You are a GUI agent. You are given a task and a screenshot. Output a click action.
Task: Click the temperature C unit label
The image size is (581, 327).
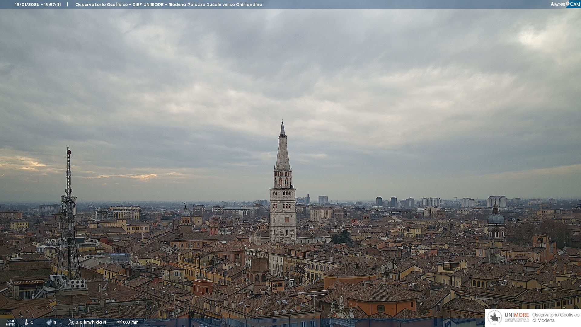coord(32,322)
